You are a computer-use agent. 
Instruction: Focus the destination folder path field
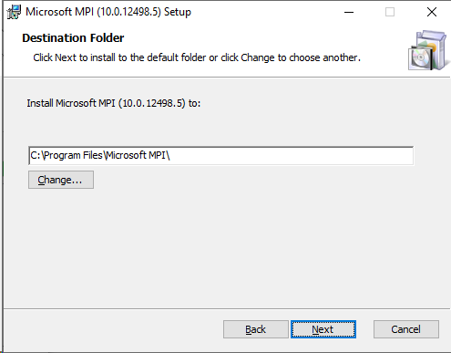220,156
